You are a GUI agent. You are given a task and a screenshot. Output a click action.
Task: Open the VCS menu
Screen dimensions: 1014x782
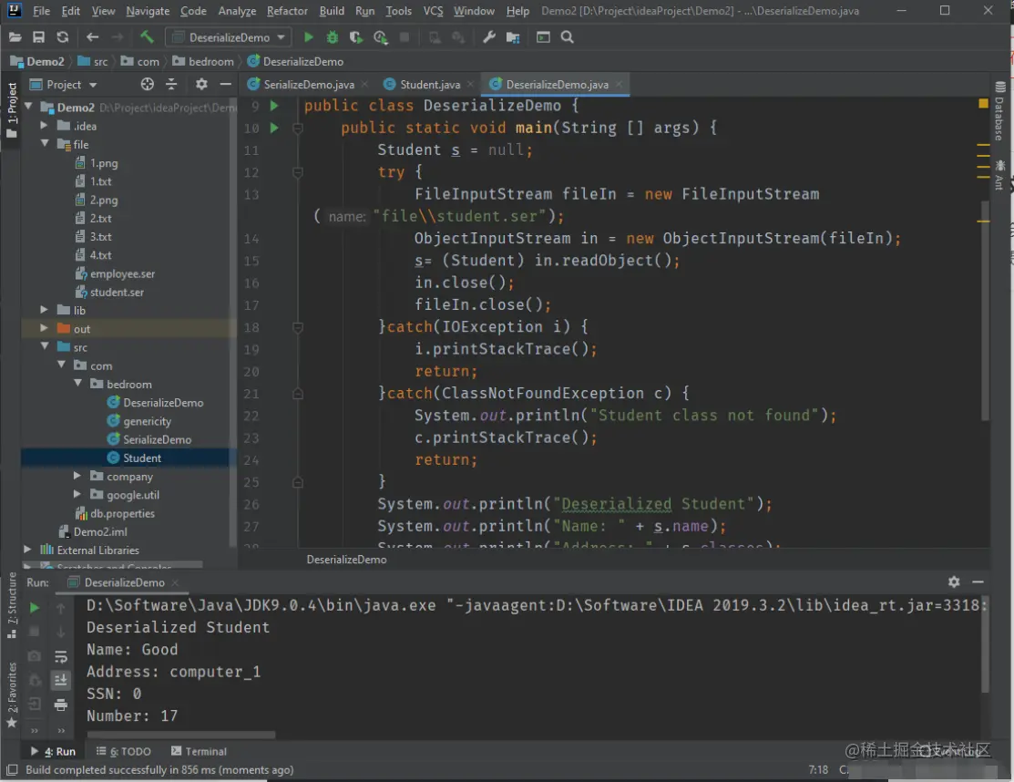[x=433, y=11]
